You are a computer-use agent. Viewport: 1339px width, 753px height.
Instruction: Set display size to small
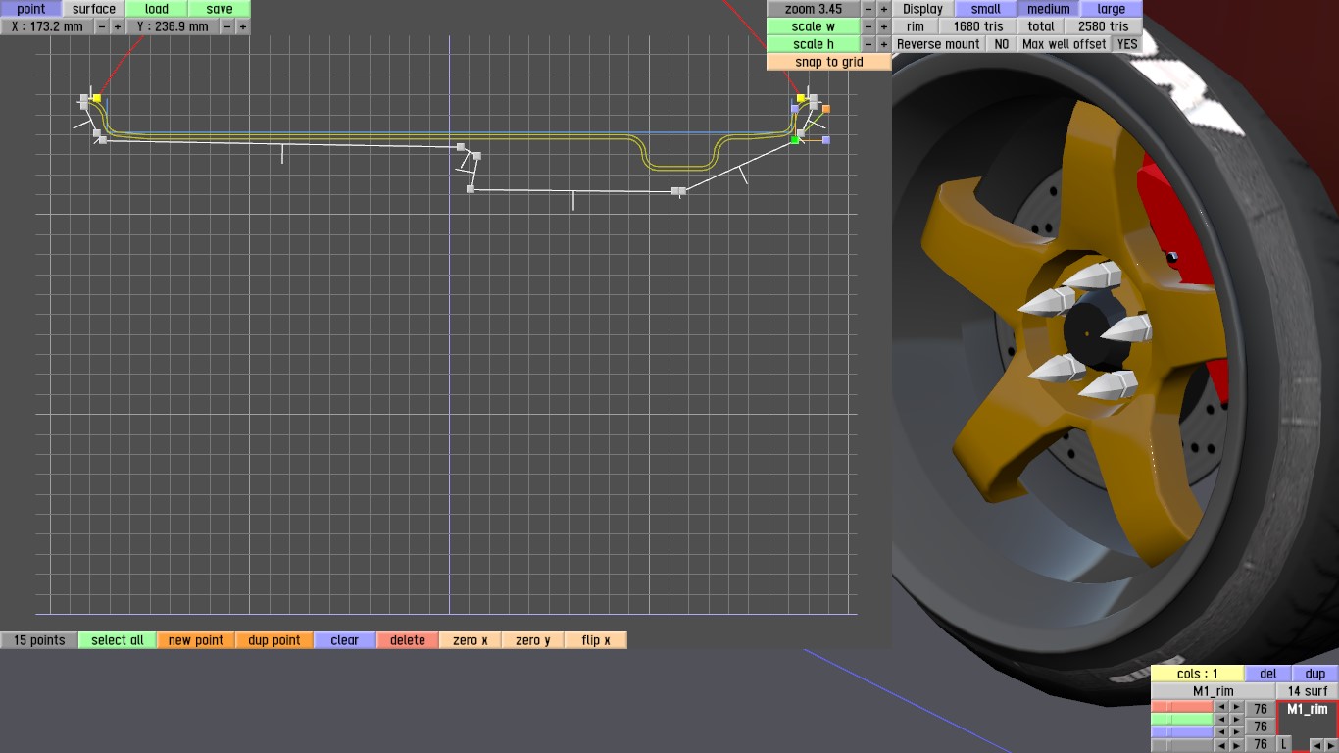click(x=985, y=9)
